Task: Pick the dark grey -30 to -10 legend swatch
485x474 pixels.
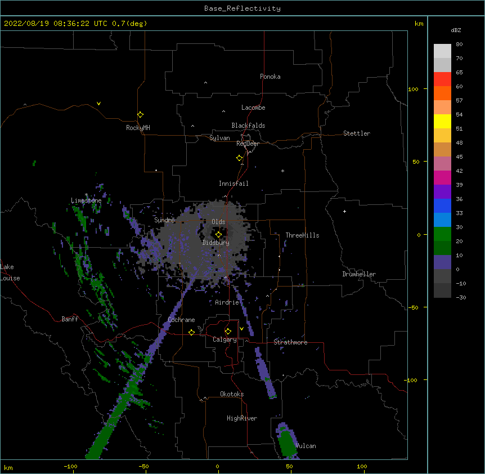Action: tap(442, 290)
